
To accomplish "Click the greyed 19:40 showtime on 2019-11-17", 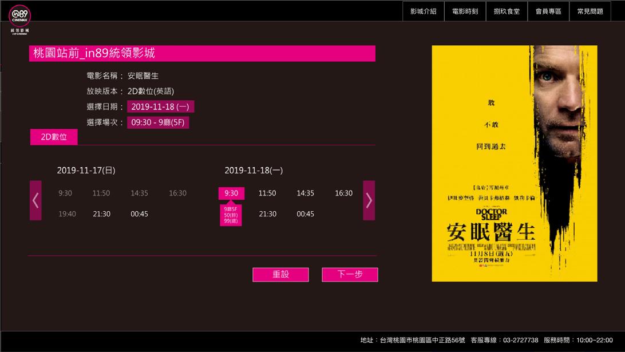I will click(x=67, y=214).
